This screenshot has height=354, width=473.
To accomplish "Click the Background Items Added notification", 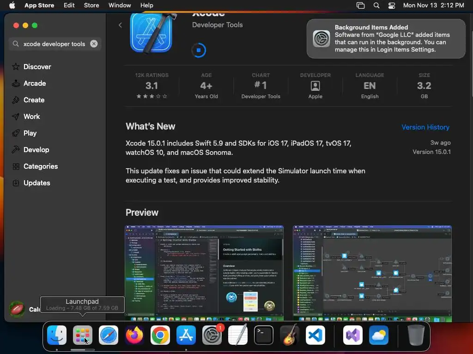I will [386, 39].
